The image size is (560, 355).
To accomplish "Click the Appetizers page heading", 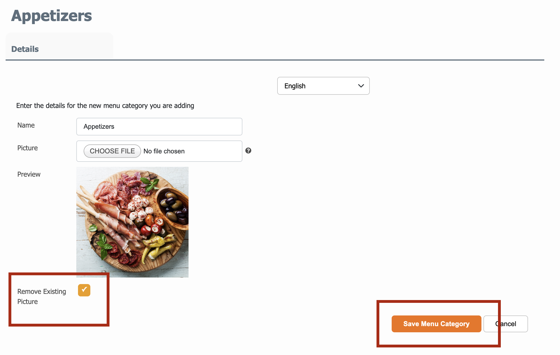I will tap(52, 16).
